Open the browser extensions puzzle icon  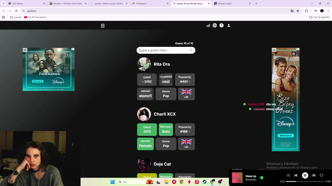[307, 11]
